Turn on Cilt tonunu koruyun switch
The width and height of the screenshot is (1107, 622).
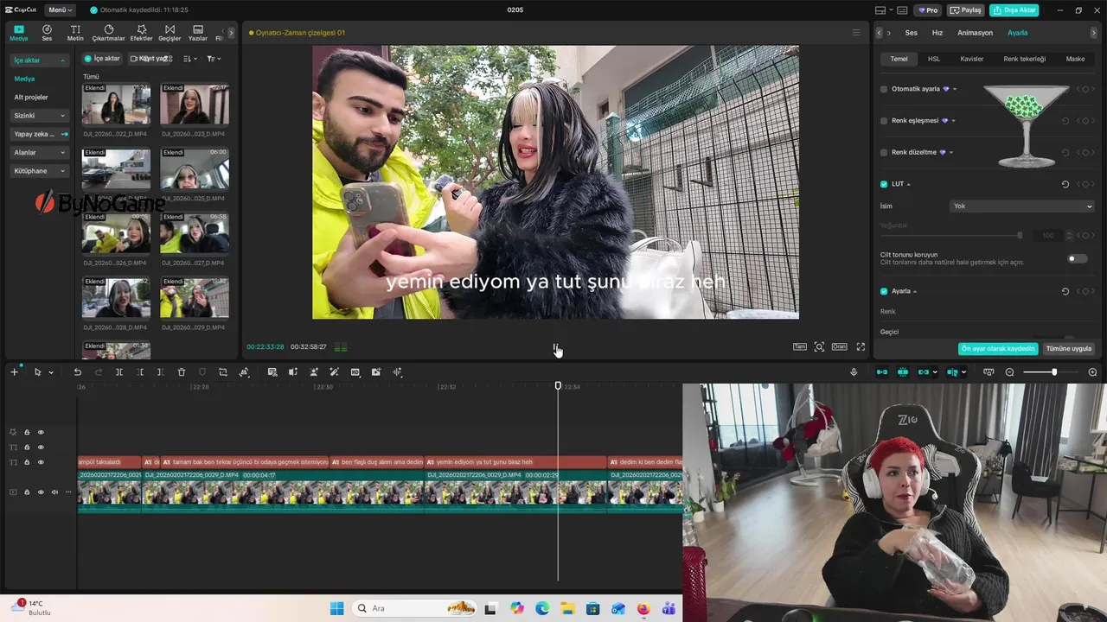(1077, 258)
